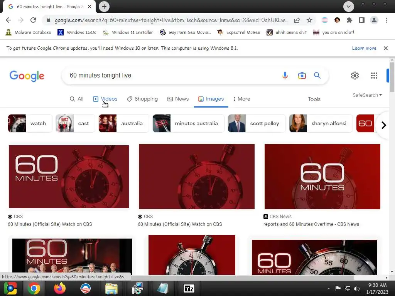Reload the current page
Viewport: 395px width, 296px height.
pos(33,20)
